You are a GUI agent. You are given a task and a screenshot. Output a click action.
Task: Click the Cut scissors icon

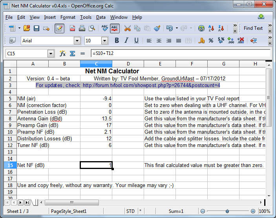coord(127,28)
